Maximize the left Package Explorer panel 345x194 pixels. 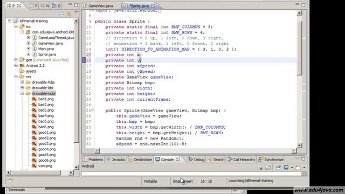point(76,5)
